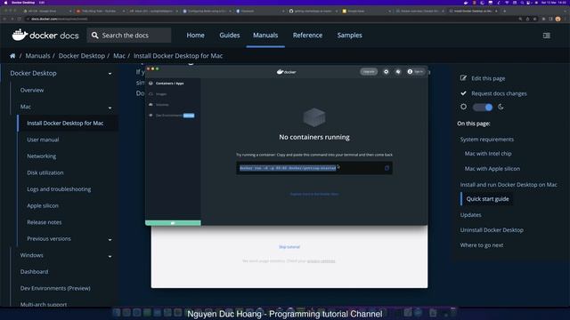The width and height of the screenshot is (570, 320).
Task: Open User manual in the sidebar
Action: tap(43, 140)
